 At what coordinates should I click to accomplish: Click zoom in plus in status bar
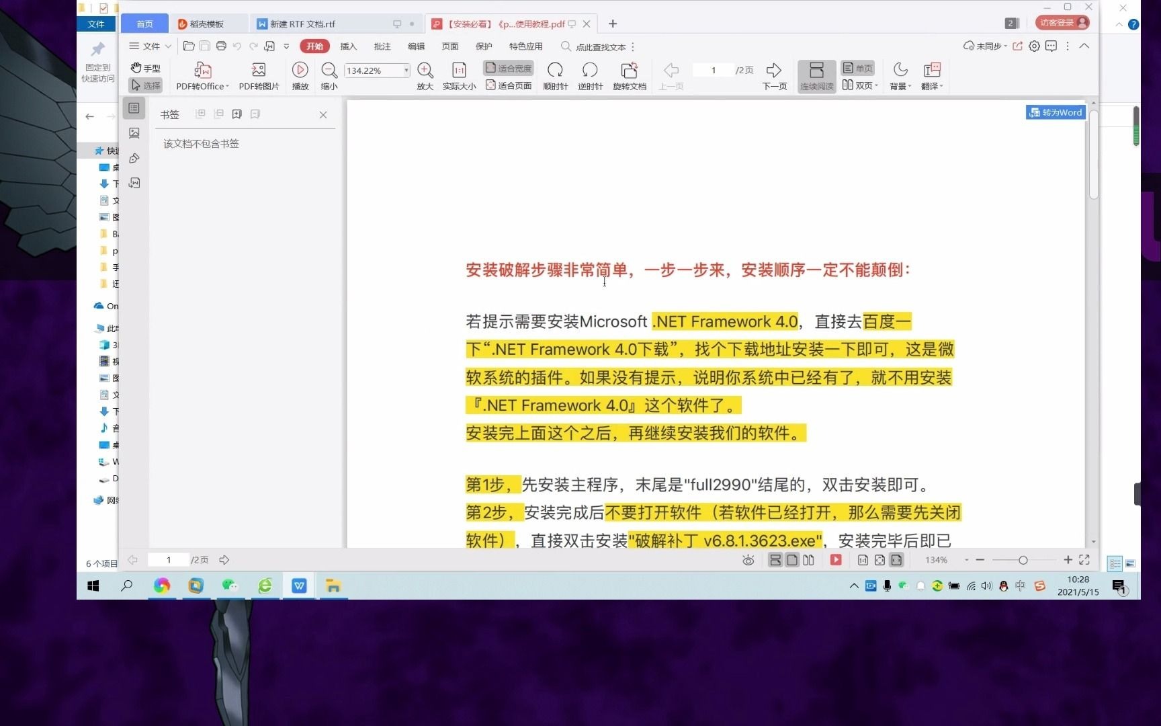(x=1068, y=560)
